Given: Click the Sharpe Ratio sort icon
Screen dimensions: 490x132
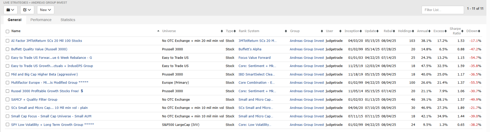Looking at the screenshot, I should click(x=462, y=31).
